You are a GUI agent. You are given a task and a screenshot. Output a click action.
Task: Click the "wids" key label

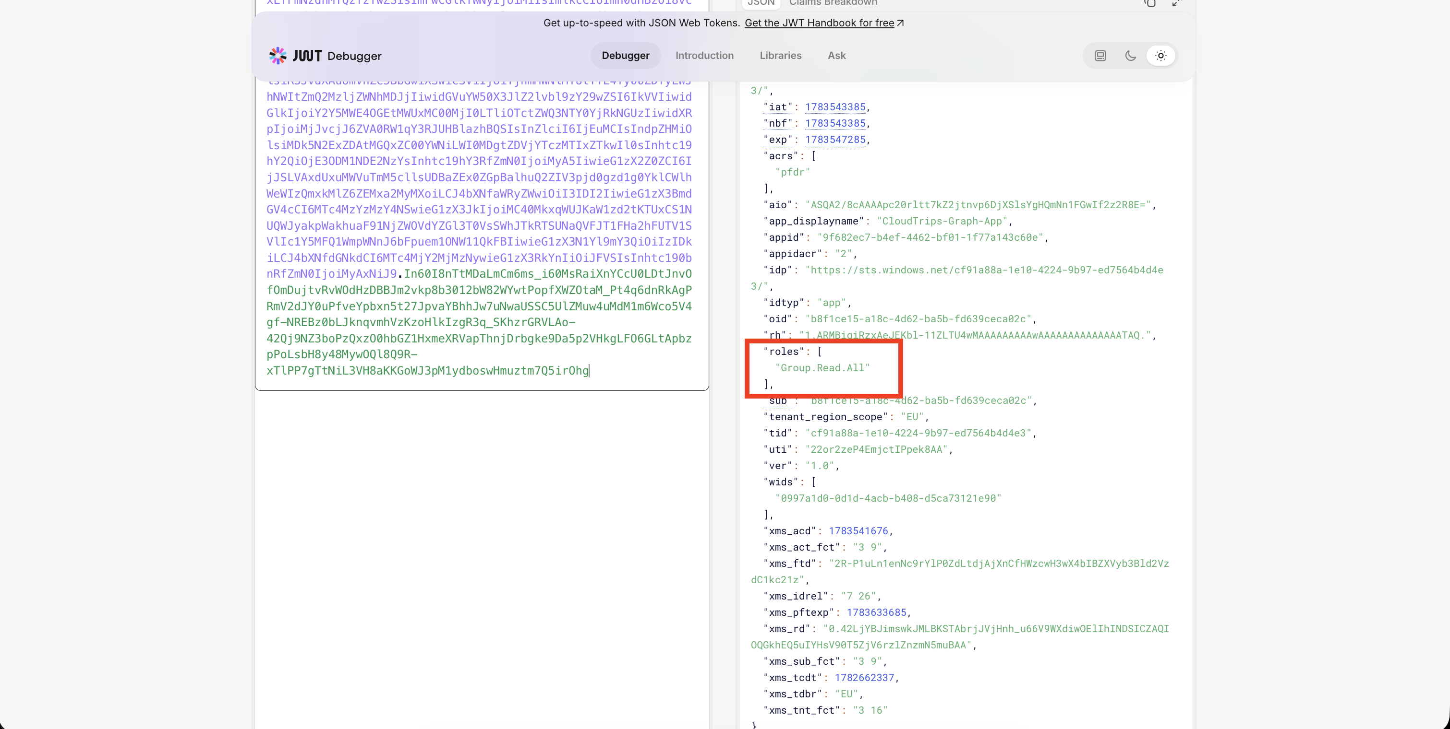[x=781, y=482]
